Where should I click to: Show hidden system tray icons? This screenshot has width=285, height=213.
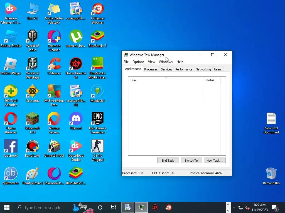tap(234, 207)
